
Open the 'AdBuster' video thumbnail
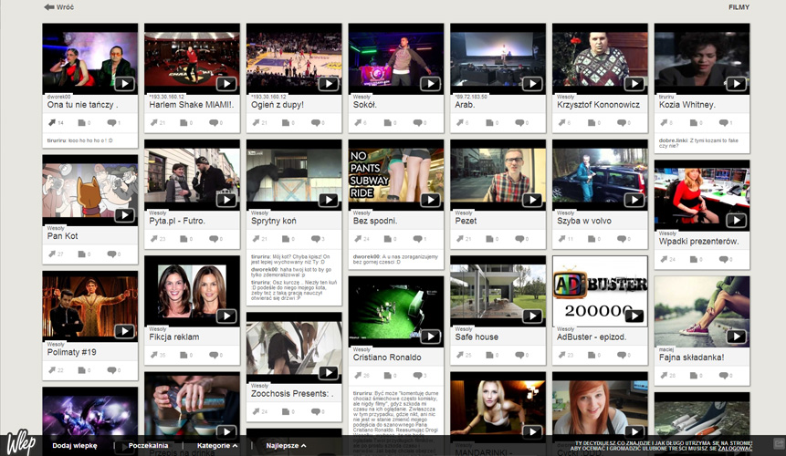600,291
